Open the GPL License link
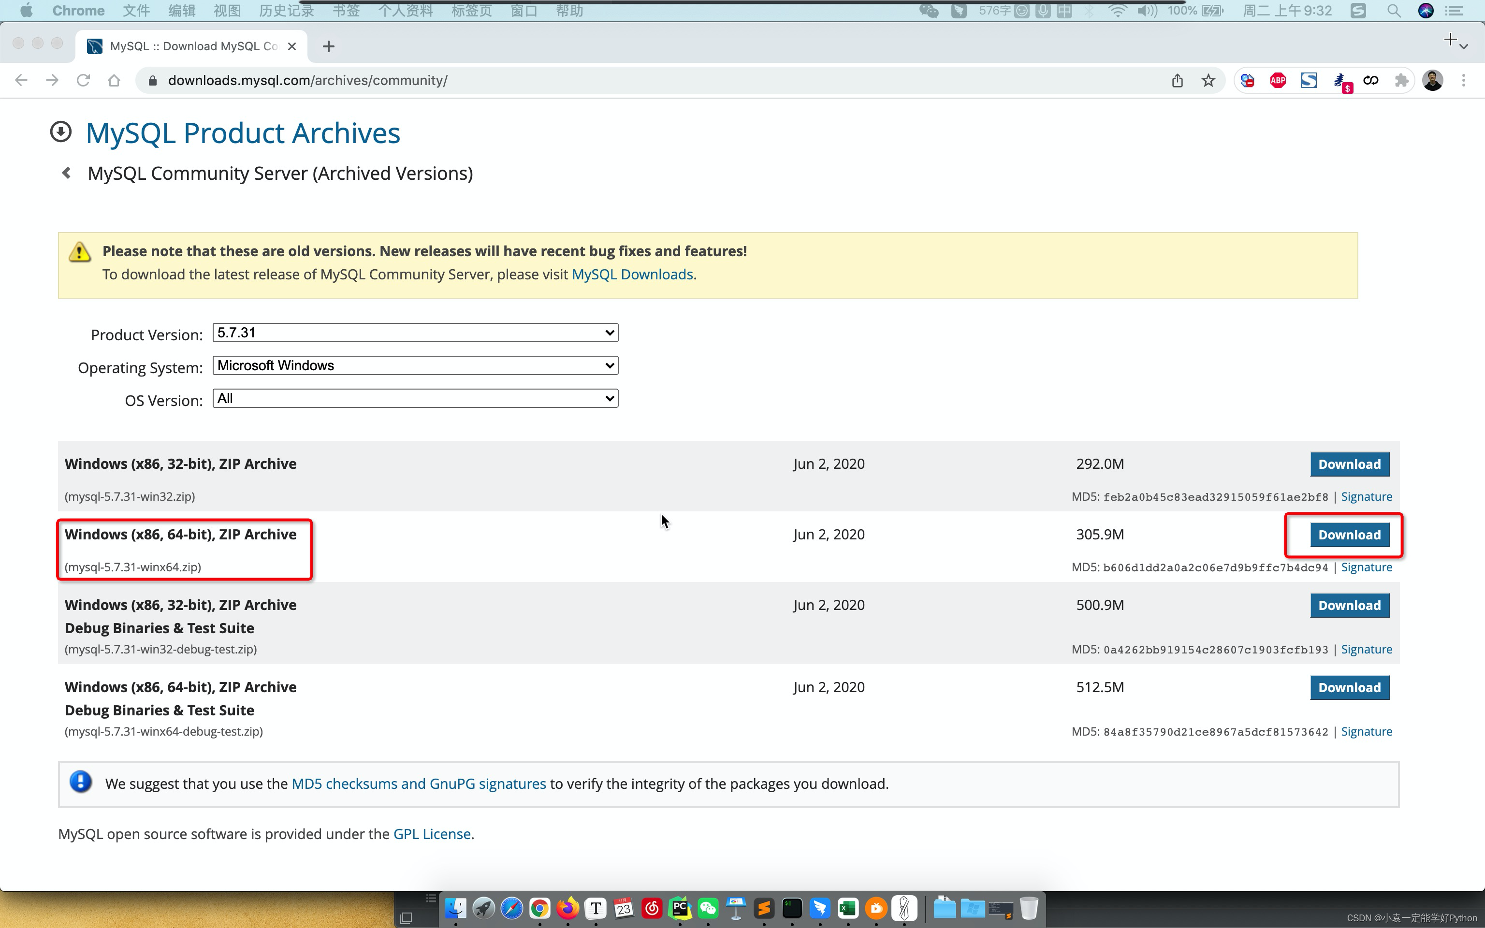This screenshot has height=928, width=1485. (431, 834)
